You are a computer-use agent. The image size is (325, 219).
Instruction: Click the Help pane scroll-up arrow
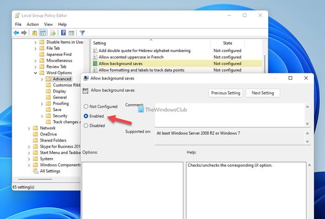[x=310, y=165]
